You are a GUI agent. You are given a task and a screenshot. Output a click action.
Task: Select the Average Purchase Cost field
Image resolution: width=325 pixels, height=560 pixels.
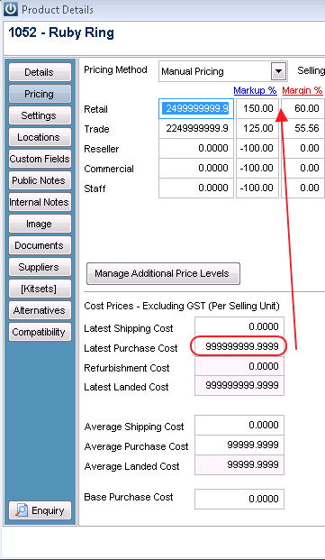point(239,445)
